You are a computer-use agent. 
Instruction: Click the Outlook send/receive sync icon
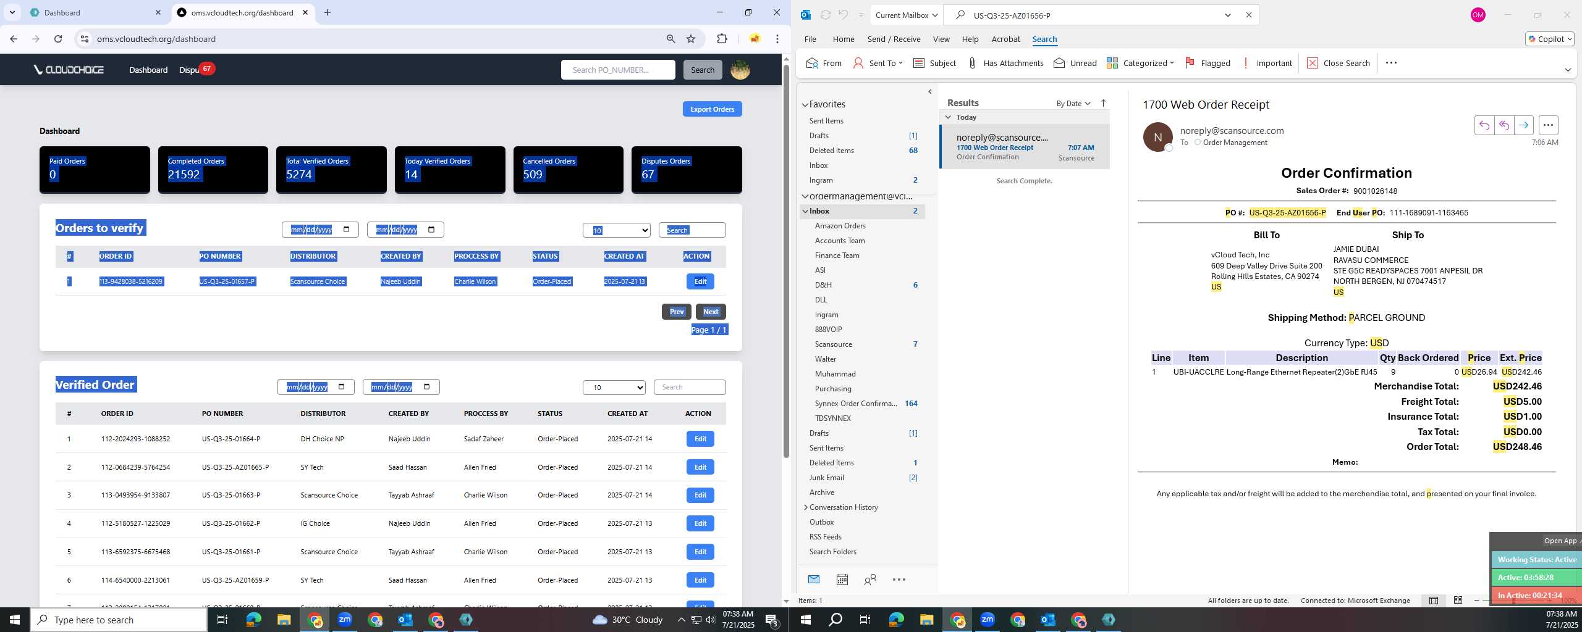825,15
